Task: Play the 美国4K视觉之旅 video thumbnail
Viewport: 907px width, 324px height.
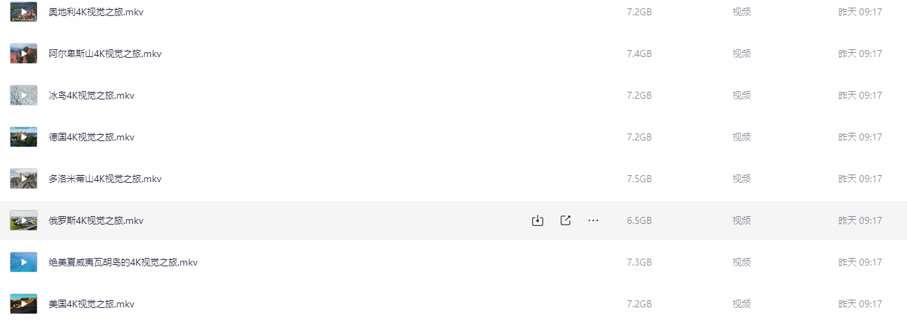Action: coord(24,304)
